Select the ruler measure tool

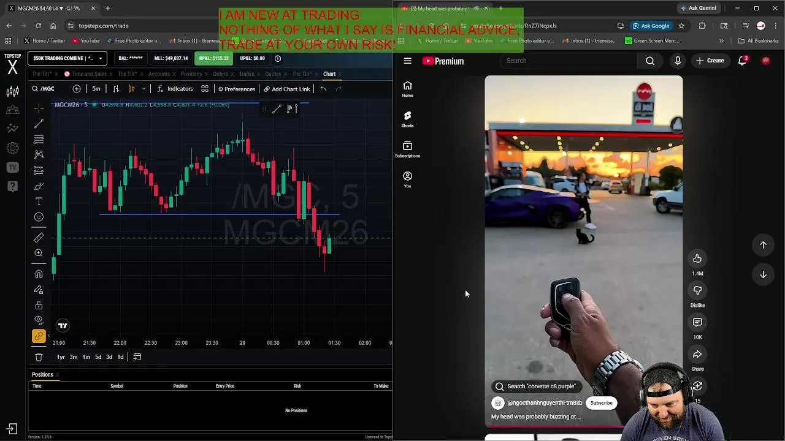click(x=39, y=237)
